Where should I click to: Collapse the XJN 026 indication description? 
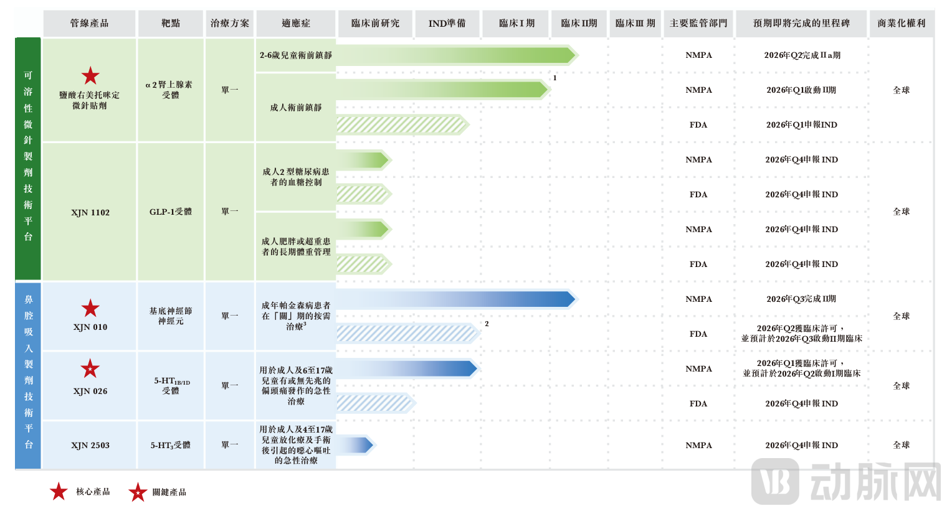point(295,386)
